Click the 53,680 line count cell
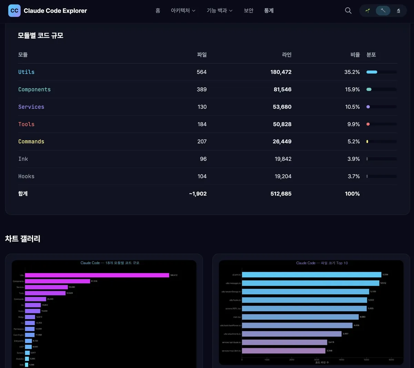 (282, 107)
